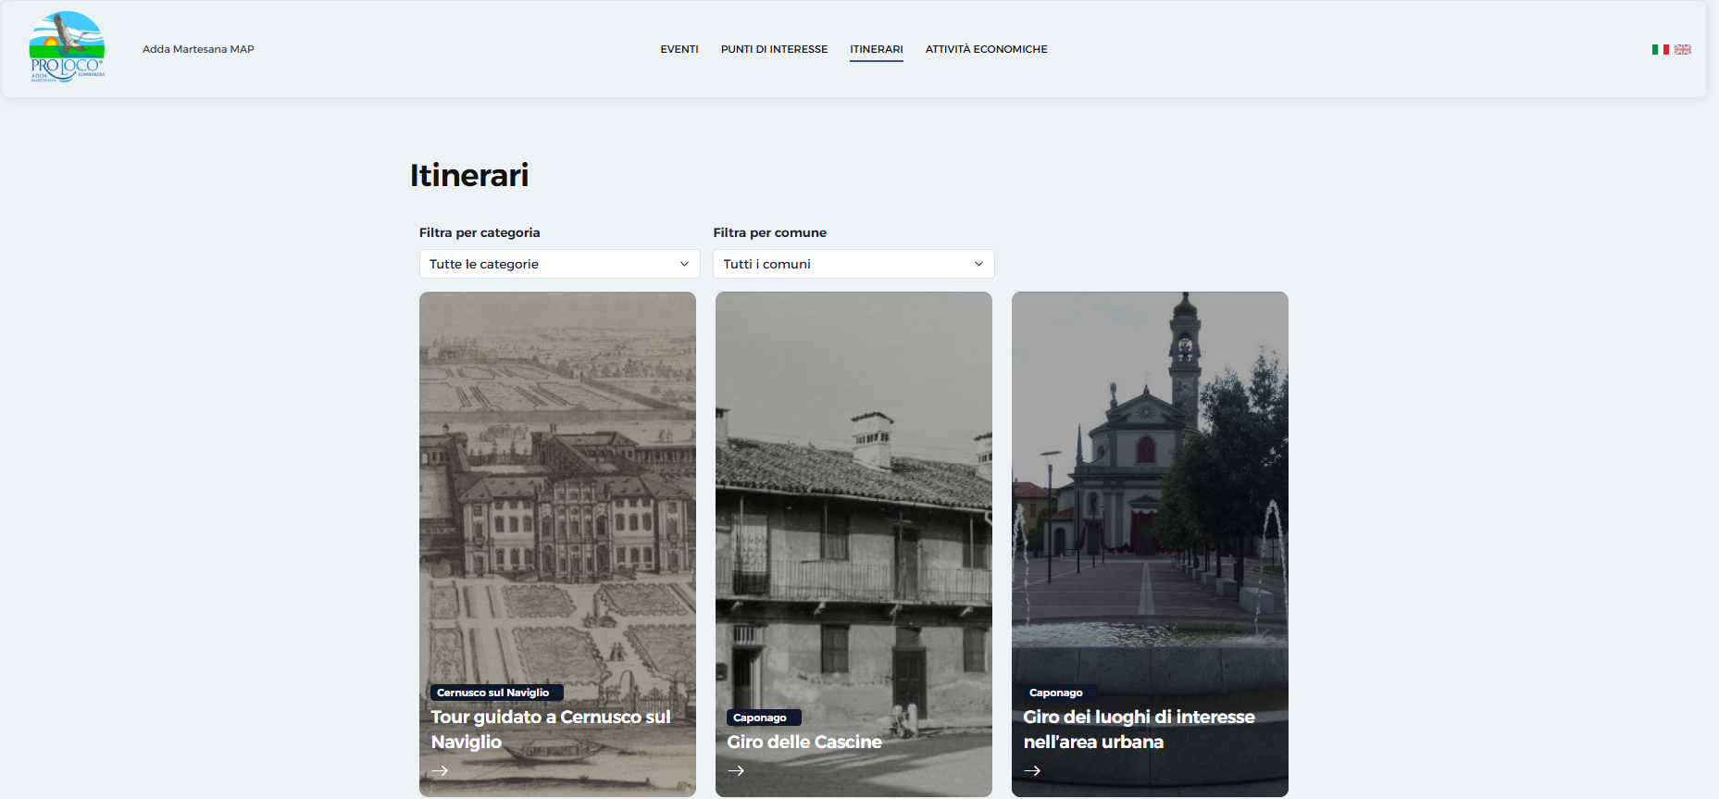Viewport: 1719px width, 799px height.
Task: Select the Itinerari navigation tab
Action: click(x=876, y=49)
